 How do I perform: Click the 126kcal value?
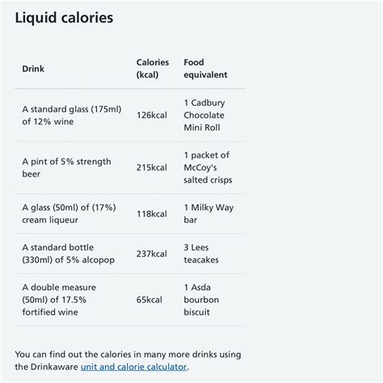coord(152,116)
